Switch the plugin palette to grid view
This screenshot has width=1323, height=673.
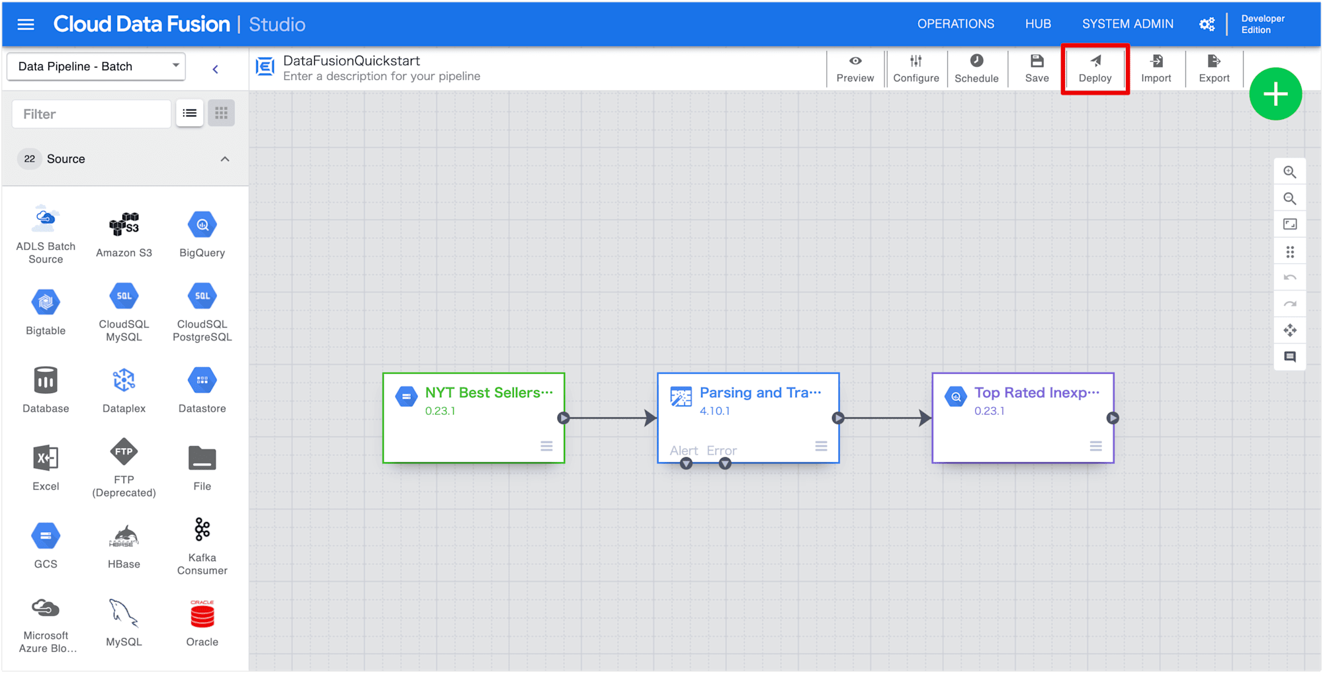pyautogui.click(x=221, y=113)
